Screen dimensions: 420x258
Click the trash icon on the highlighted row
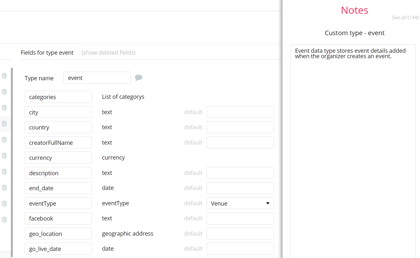pos(4,124)
